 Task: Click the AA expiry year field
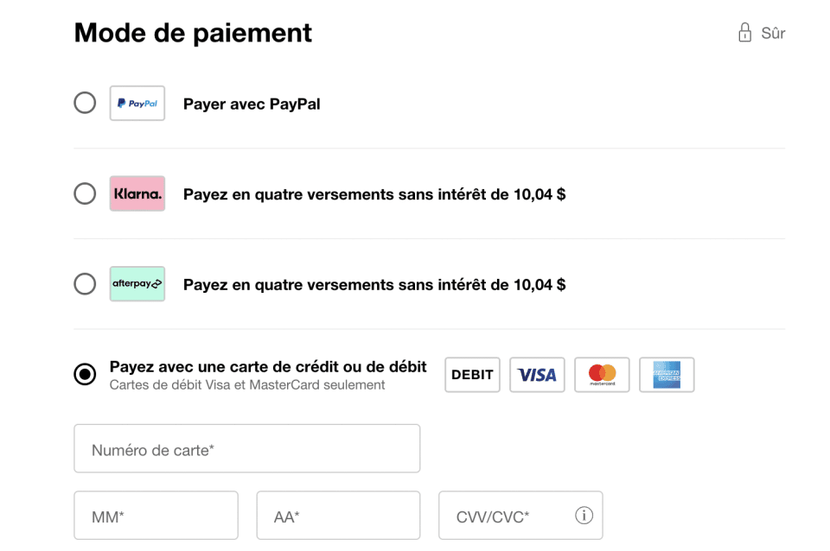click(338, 516)
